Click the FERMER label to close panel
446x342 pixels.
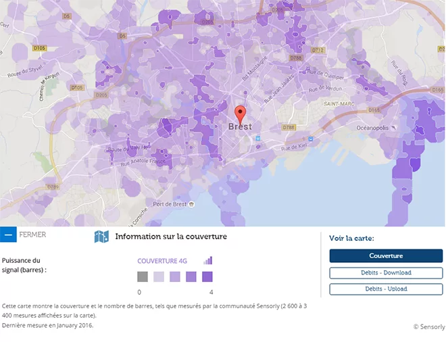click(x=32, y=235)
